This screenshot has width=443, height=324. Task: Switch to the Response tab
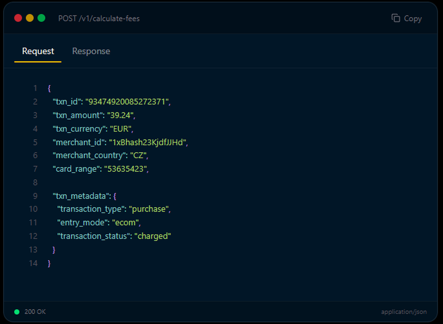pos(91,51)
